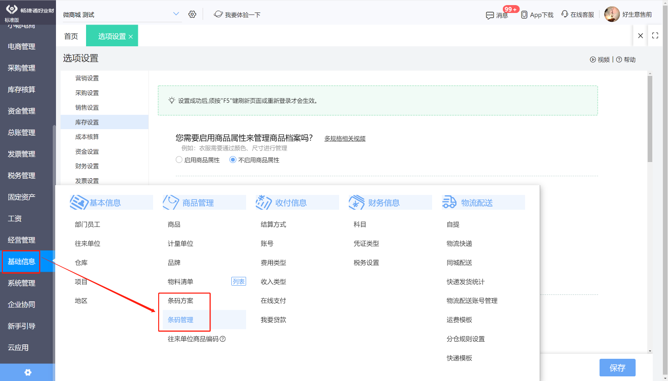Click 条码管理 in 商品管理 menu
Viewport: 668px width, 381px height.
(x=180, y=320)
